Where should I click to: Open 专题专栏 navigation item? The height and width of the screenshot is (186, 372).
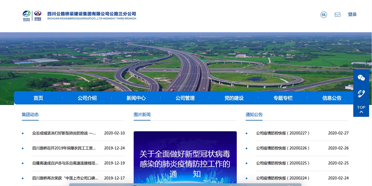tap(283, 98)
